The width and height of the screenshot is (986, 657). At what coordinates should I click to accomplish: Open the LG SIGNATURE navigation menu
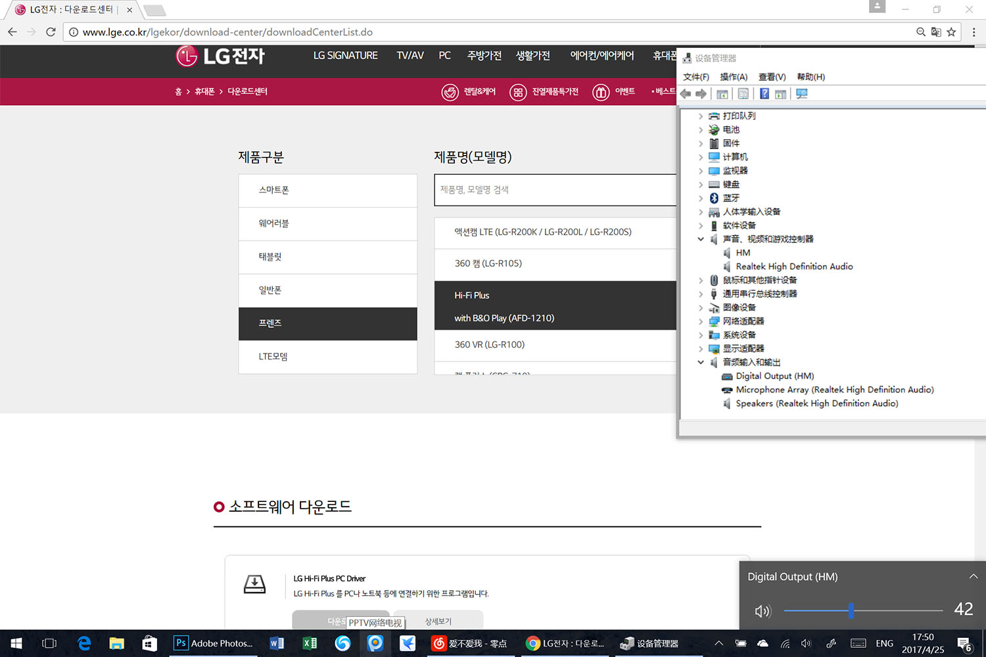[x=346, y=56]
